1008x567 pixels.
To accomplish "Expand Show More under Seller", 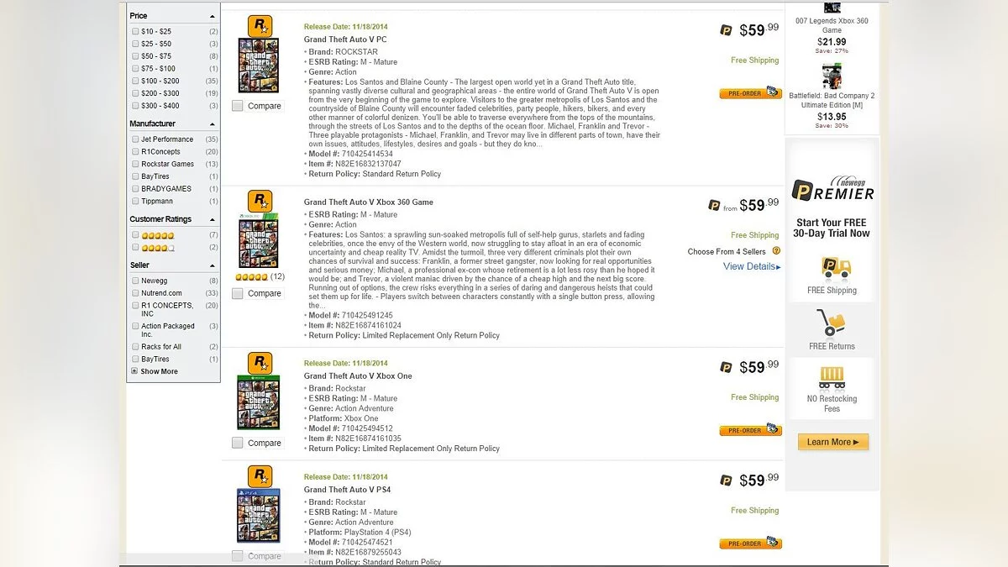I will coord(159,371).
